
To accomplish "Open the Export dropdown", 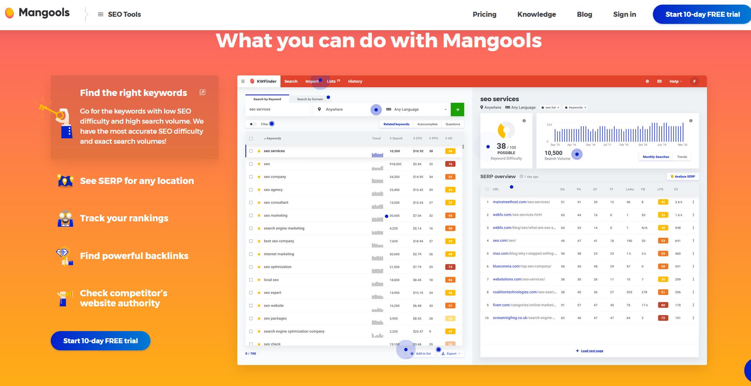I will 451,354.
